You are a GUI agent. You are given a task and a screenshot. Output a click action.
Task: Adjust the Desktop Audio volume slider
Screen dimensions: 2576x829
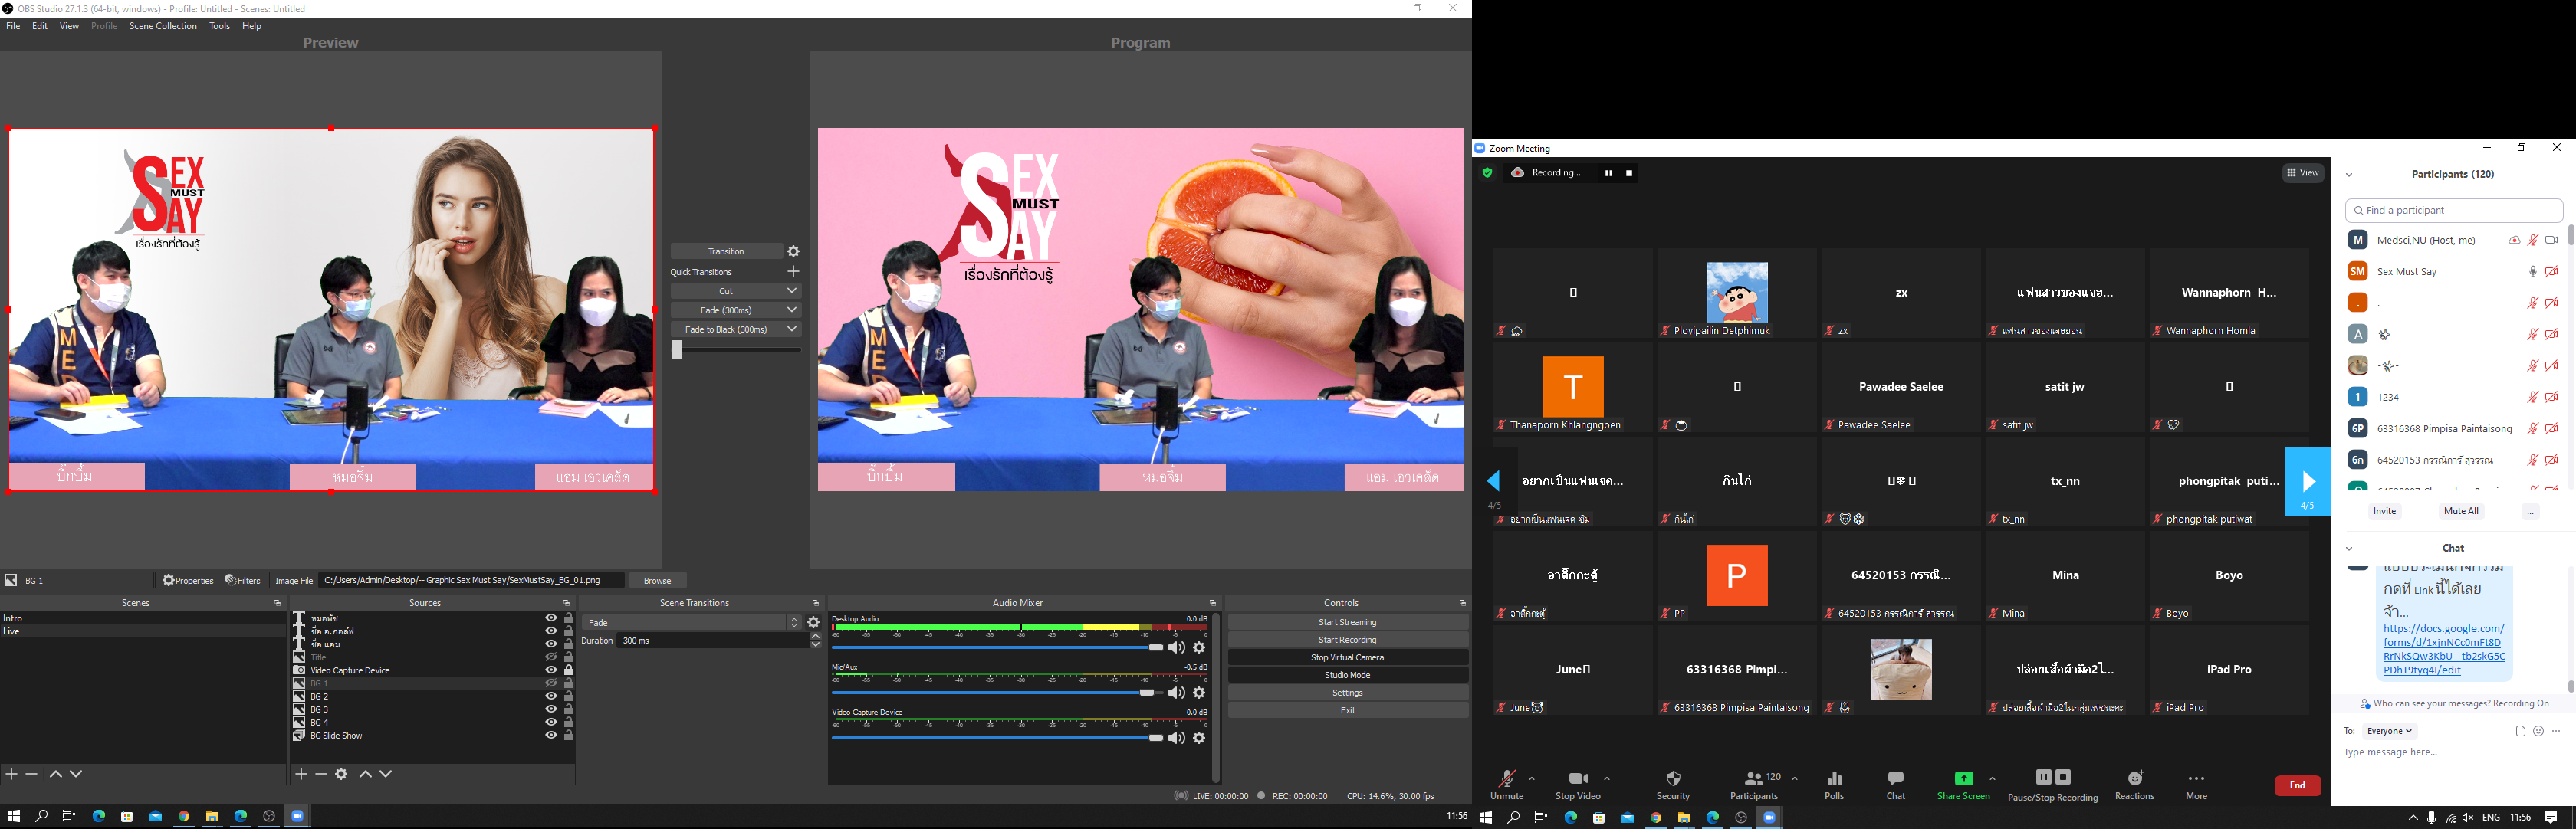(997, 648)
